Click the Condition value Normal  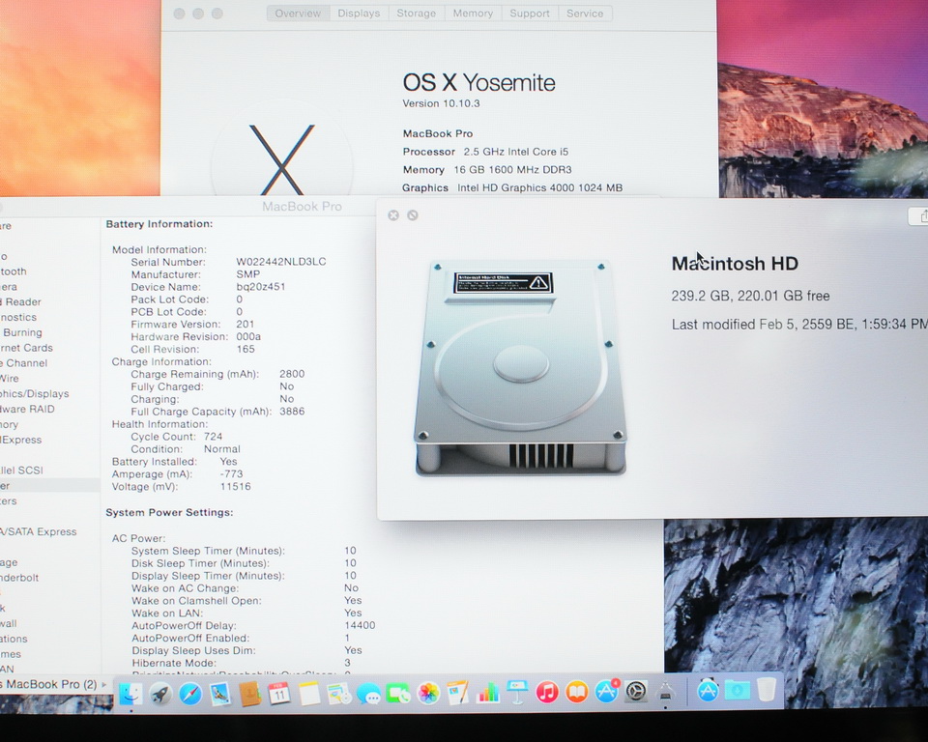(x=222, y=449)
